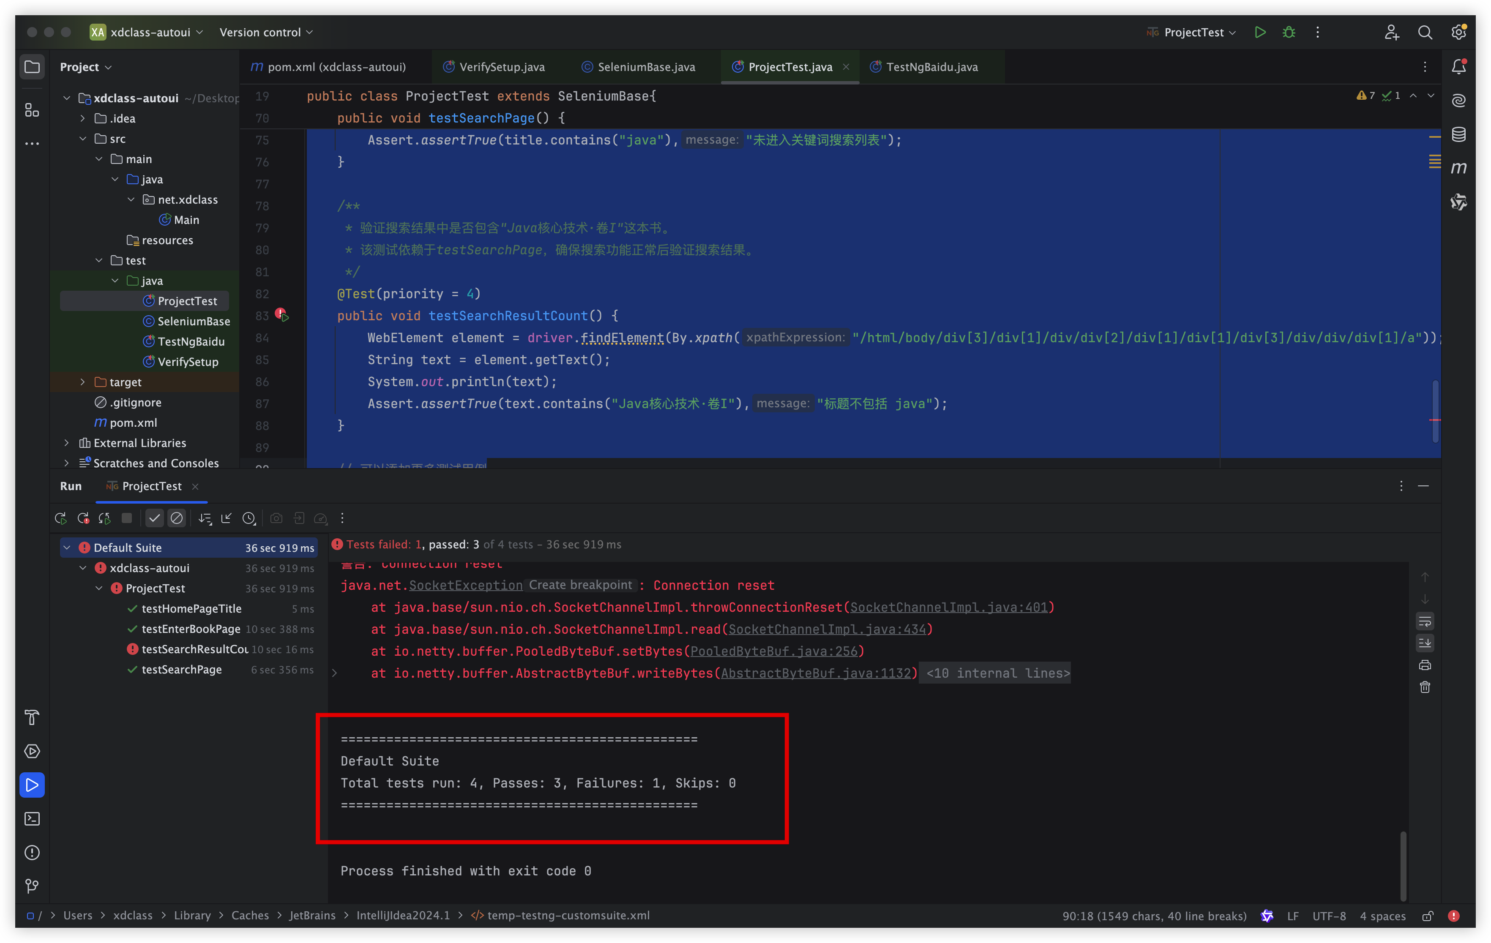Image resolution: width=1491 pixels, height=943 pixels.
Task: Toggle Show Passed tests checkmark
Action: [154, 518]
